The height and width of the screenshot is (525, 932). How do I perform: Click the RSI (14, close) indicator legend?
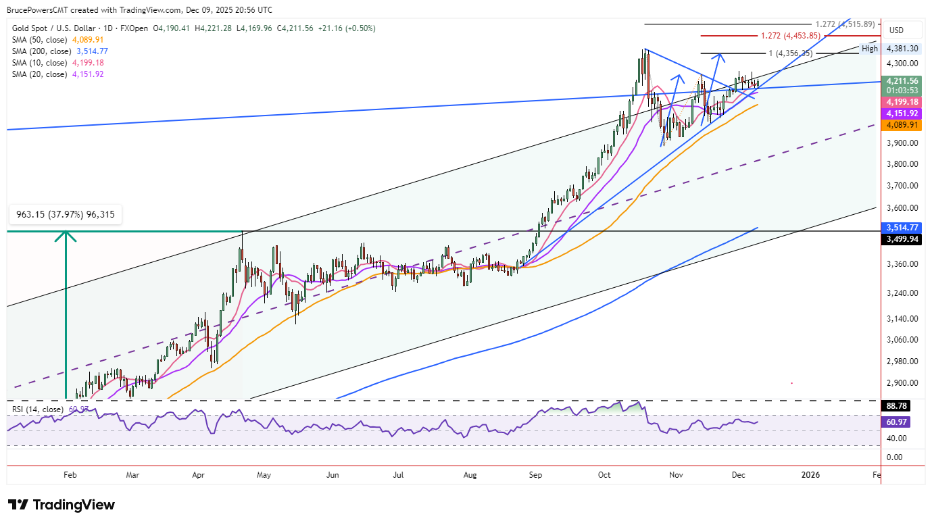(x=39, y=409)
